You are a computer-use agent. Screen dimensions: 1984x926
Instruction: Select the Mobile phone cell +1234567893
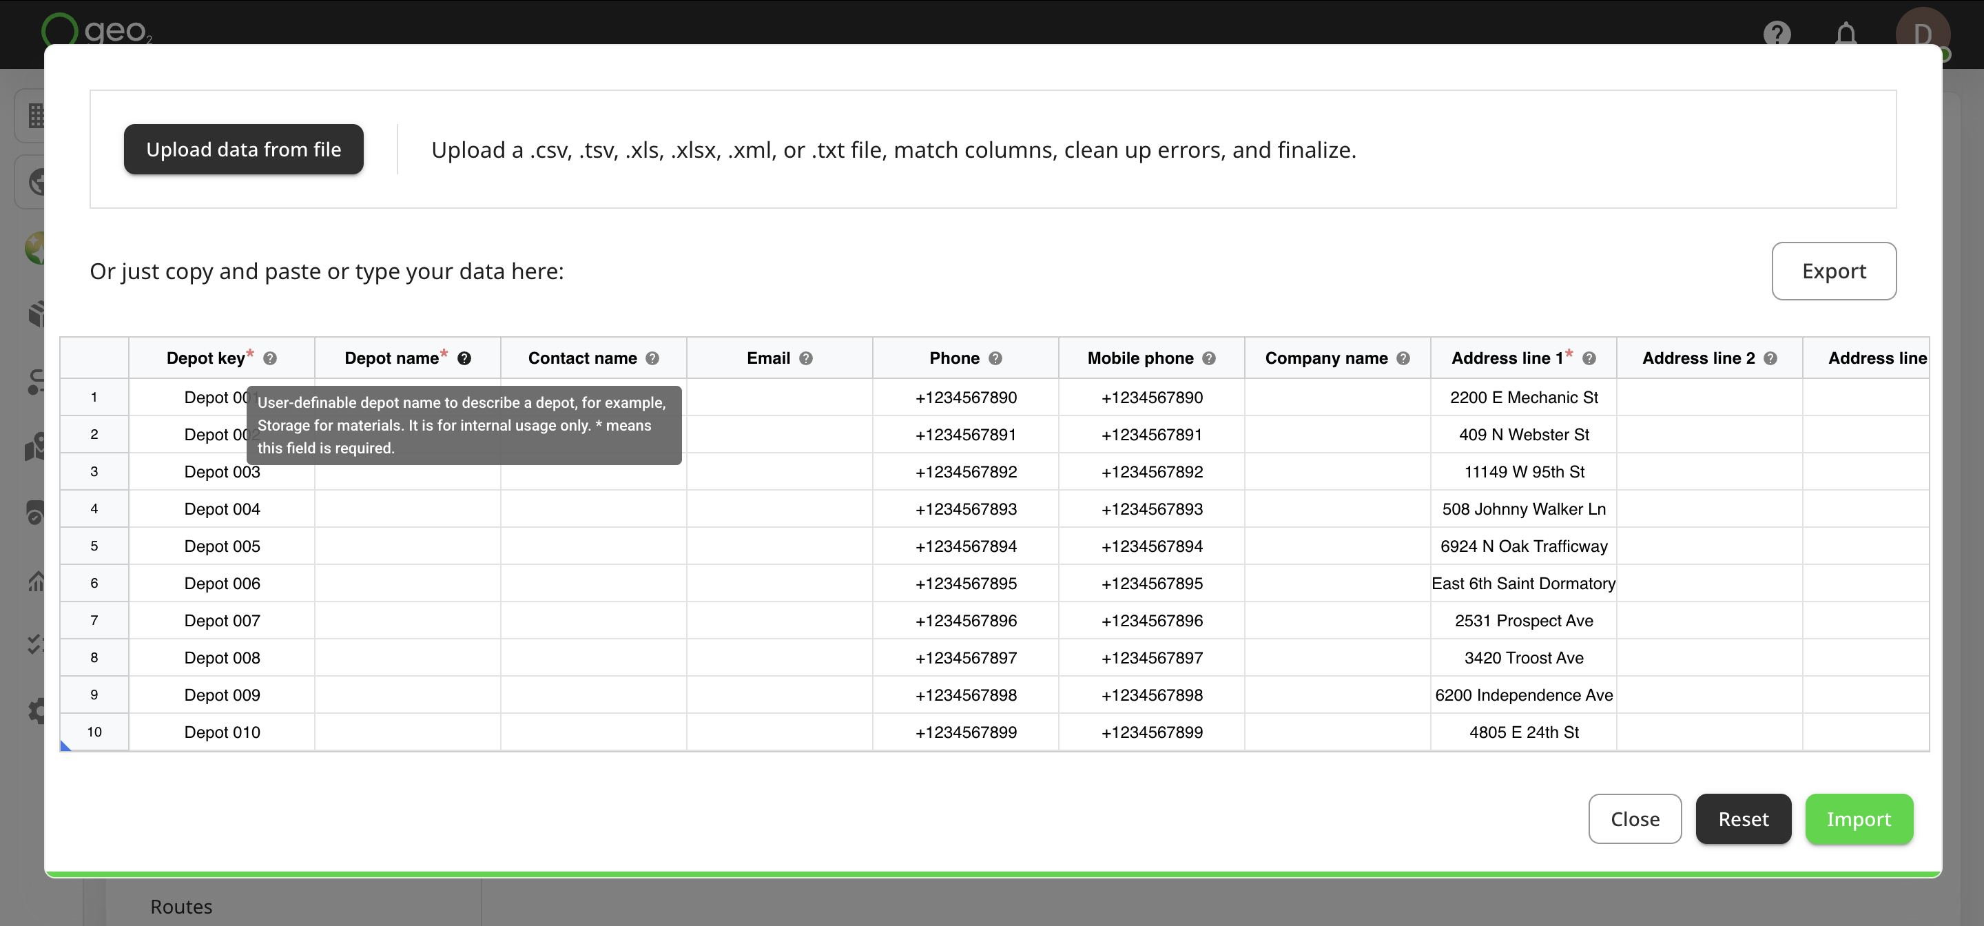click(x=1151, y=509)
